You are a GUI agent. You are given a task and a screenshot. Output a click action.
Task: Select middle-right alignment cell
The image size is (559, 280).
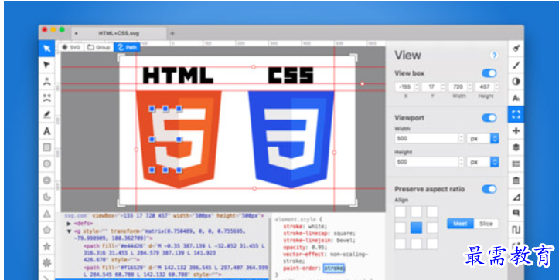[432, 228]
